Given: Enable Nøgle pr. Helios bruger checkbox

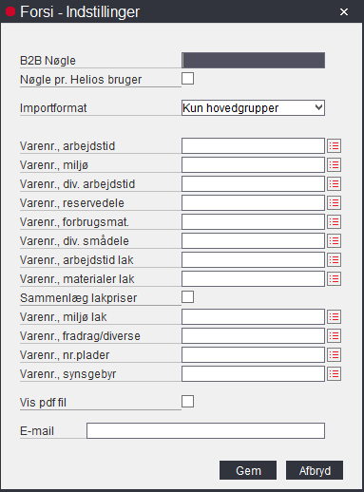Looking at the screenshot, I should (187, 79).
